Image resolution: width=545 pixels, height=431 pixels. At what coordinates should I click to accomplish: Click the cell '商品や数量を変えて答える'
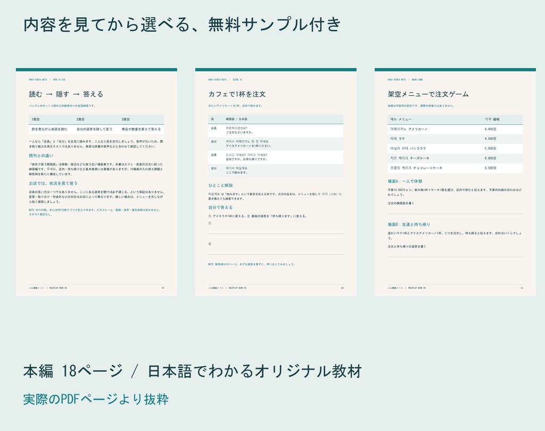click(141, 129)
